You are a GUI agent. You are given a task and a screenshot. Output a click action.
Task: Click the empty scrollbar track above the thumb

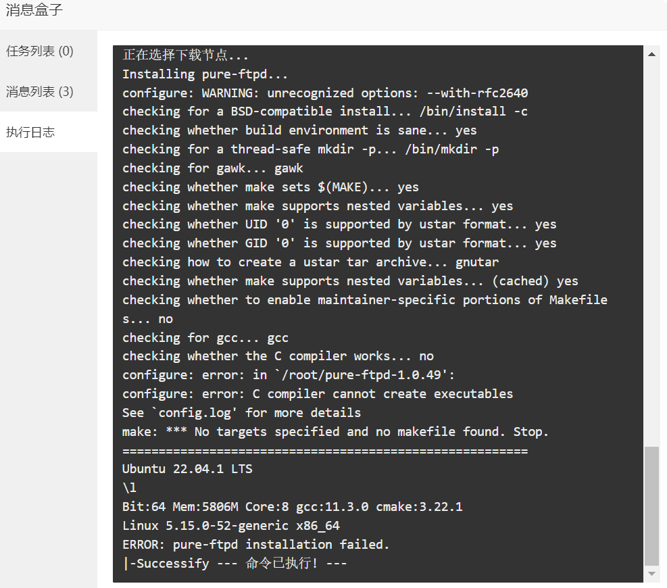coord(651,253)
